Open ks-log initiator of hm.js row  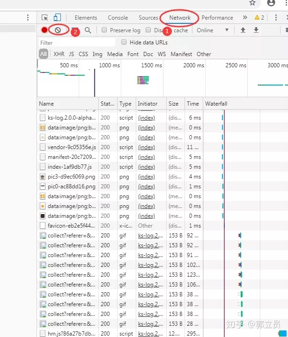(x=150, y=334)
